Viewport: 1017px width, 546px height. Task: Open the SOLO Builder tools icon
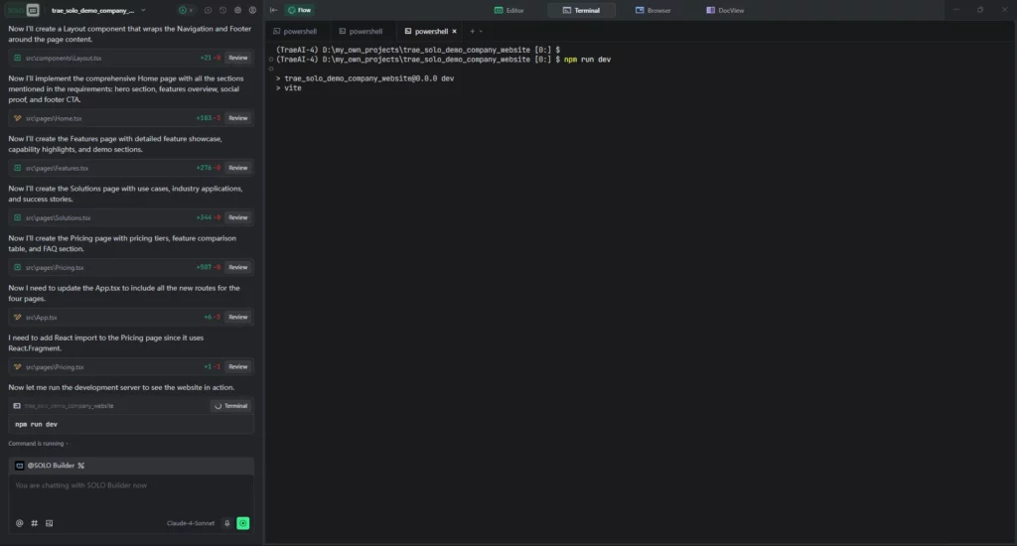(81, 466)
